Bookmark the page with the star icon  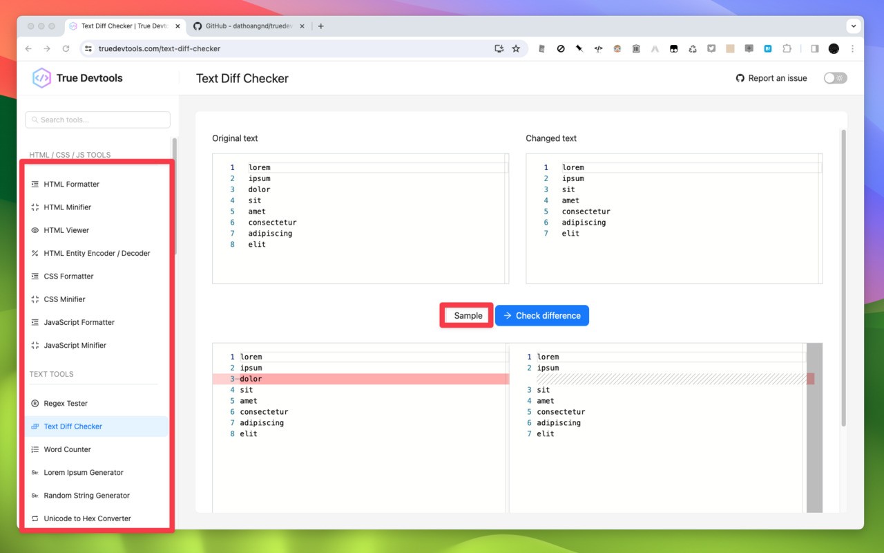point(516,48)
